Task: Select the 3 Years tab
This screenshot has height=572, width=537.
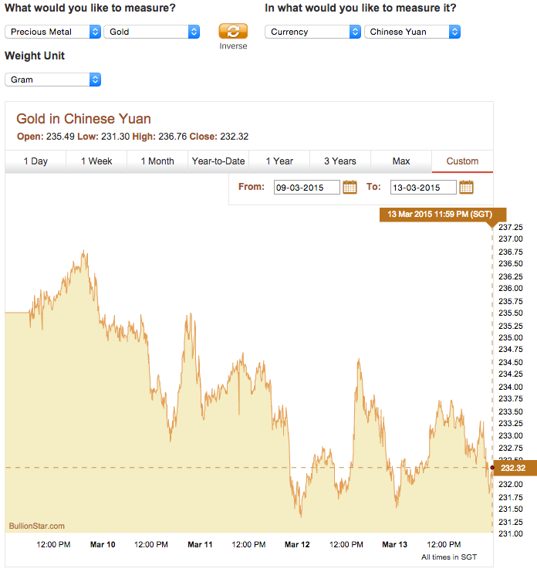Action: point(340,161)
